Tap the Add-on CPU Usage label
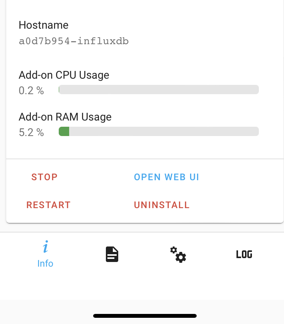 [x=64, y=75]
